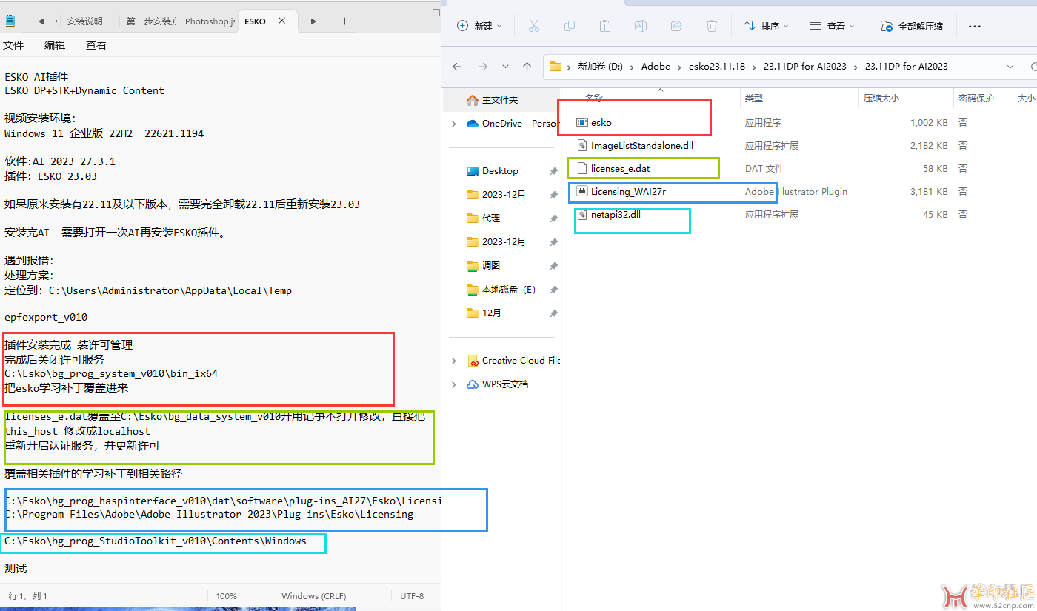The image size is (1037, 611).
Task: Click the pin icon beside 调图 folder
Action: (x=553, y=266)
